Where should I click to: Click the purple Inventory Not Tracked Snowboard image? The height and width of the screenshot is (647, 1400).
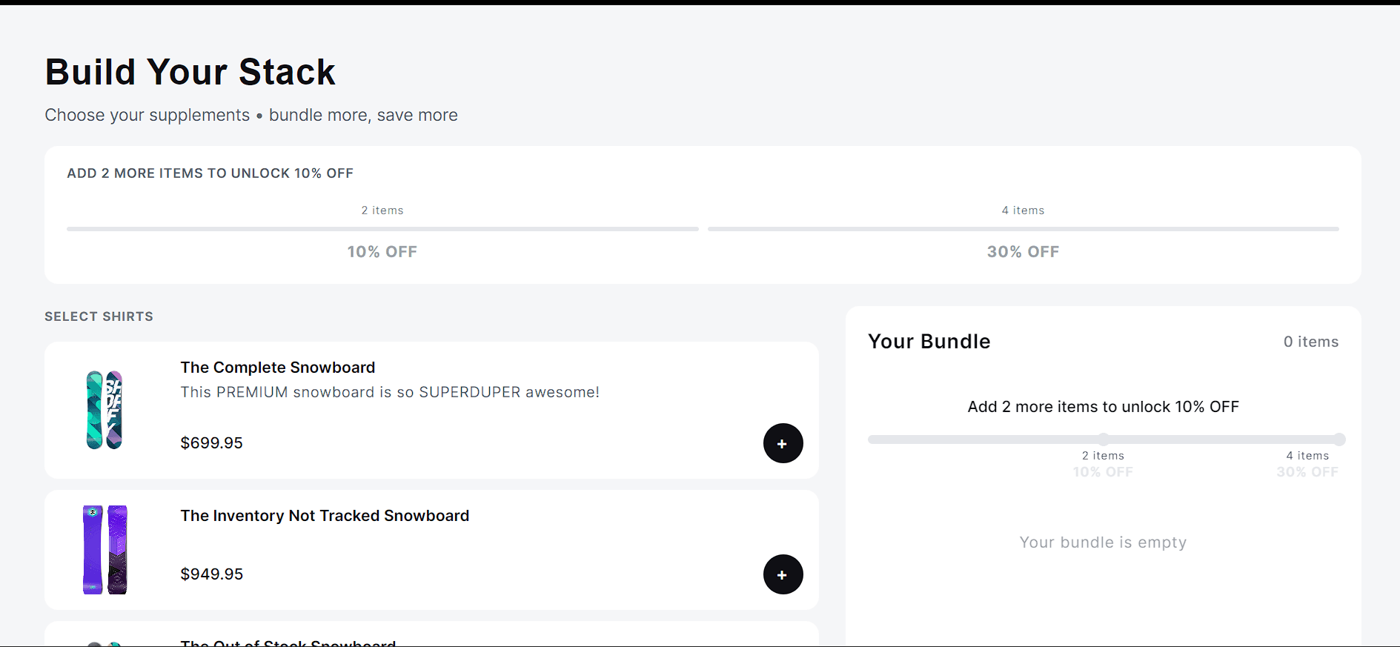pos(104,549)
